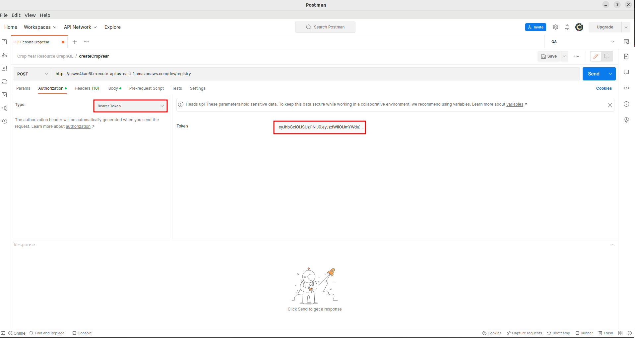Open the POST method dropdown

tap(32, 74)
